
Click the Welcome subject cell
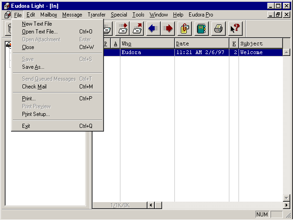pyautogui.click(x=260, y=52)
